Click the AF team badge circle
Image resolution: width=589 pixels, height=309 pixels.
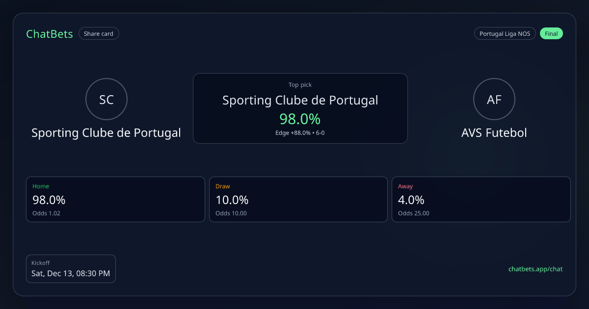coord(494,100)
